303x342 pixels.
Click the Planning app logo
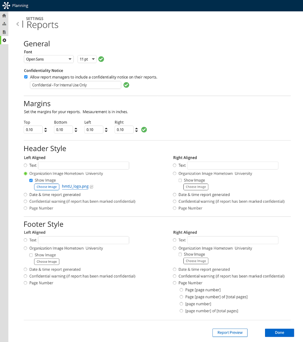click(6, 5)
